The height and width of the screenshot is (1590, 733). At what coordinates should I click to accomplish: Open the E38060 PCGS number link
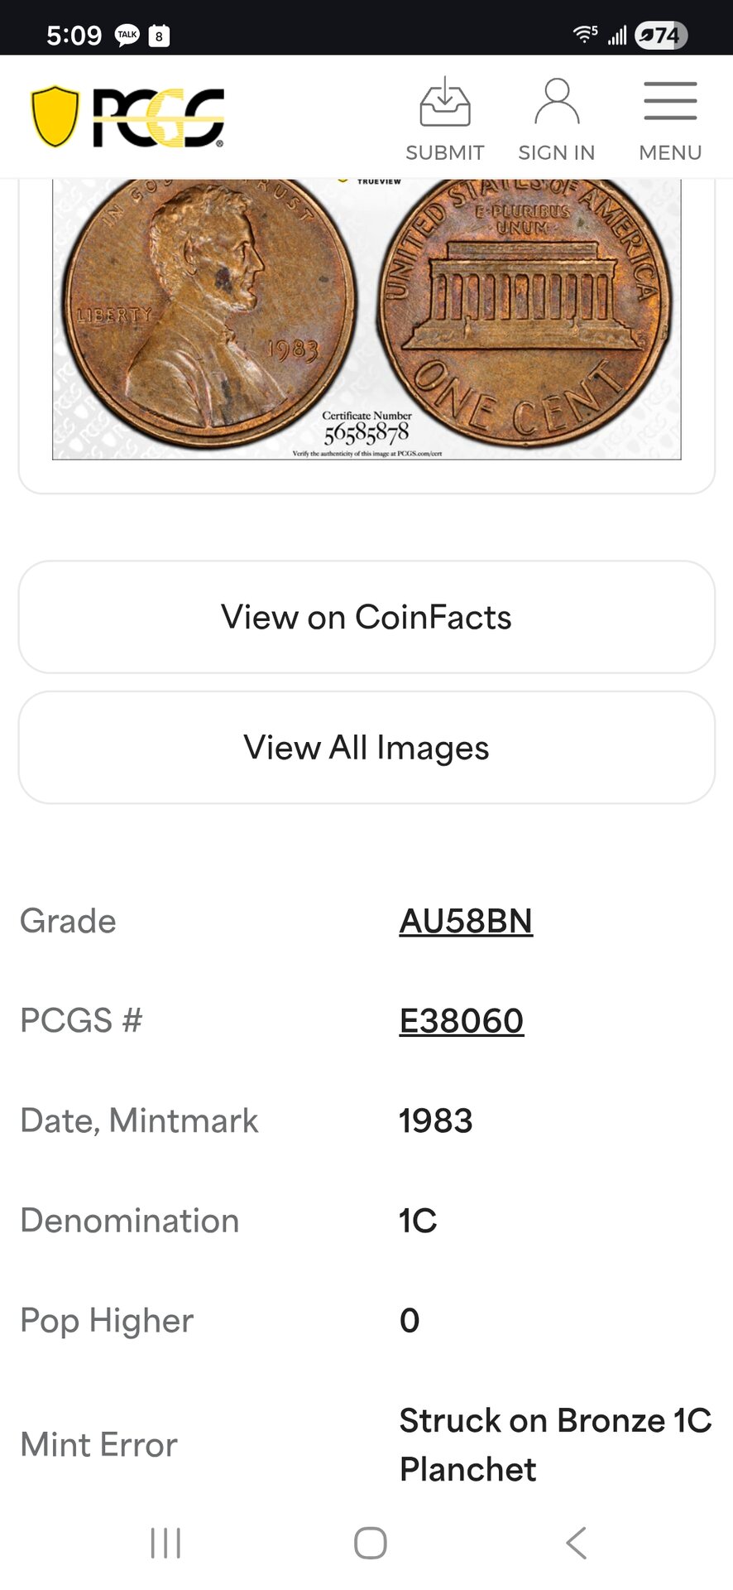[x=461, y=1020]
